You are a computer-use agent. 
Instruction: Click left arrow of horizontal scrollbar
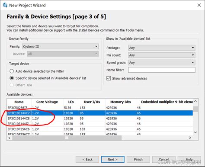tap(10, 138)
